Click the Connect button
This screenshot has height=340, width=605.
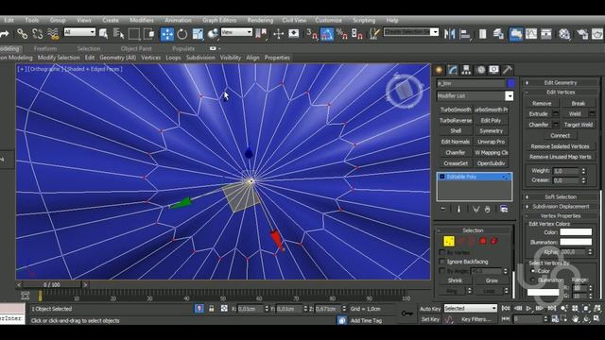pyautogui.click(x=560, y=136)
